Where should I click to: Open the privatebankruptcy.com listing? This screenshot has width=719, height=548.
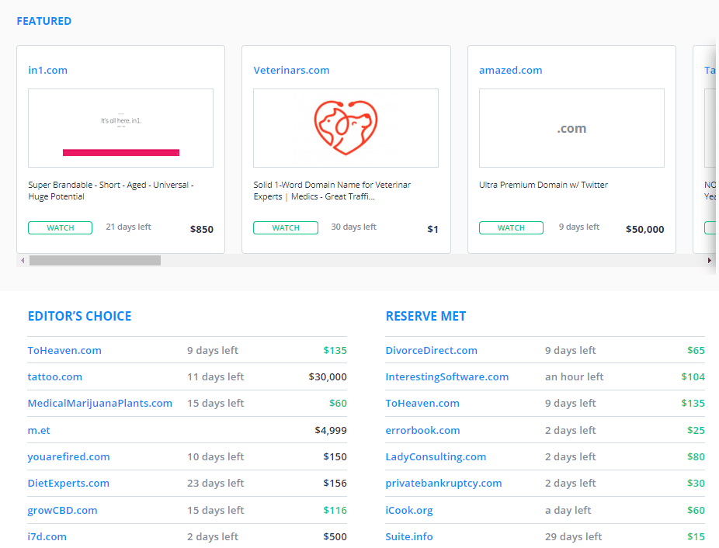(x=443, y=483)
